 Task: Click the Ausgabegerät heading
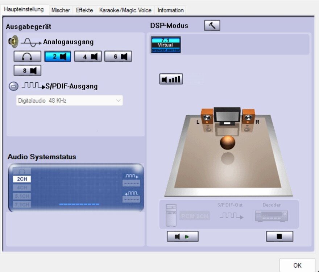coord(29,27)
